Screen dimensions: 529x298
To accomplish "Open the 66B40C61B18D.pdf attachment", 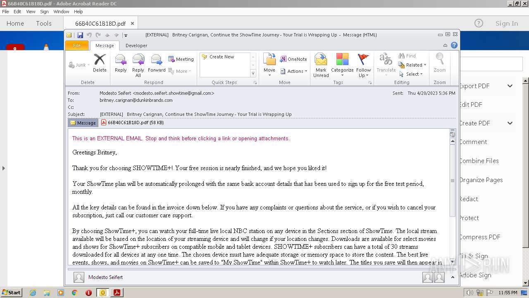I will [132, 123].
